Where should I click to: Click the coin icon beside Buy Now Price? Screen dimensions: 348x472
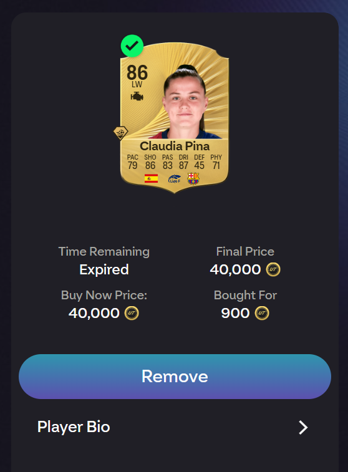point(132,313)
